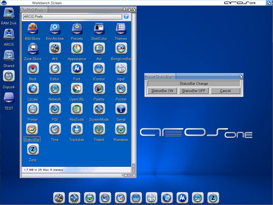This screenshot has height=205, width=273.
Task: Open the Locale globe icon
Action: (x=33, y=89)
